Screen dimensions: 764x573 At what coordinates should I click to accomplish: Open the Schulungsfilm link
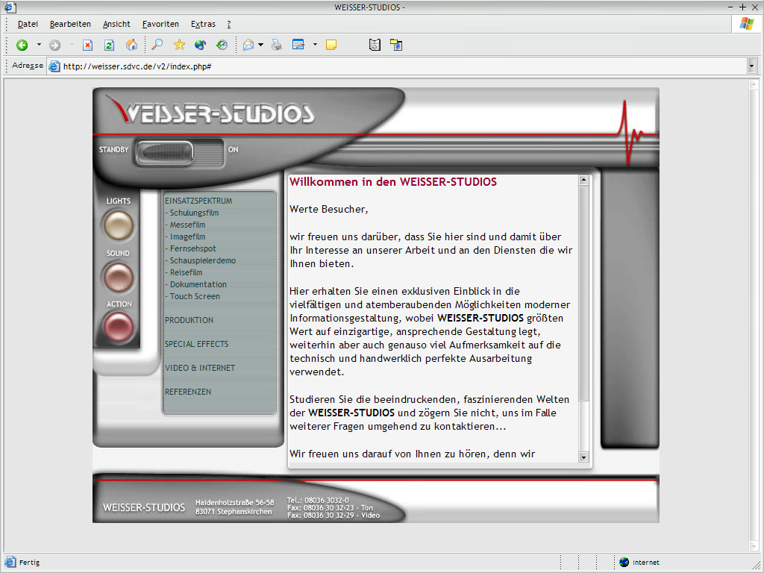(x=194, y=213)
